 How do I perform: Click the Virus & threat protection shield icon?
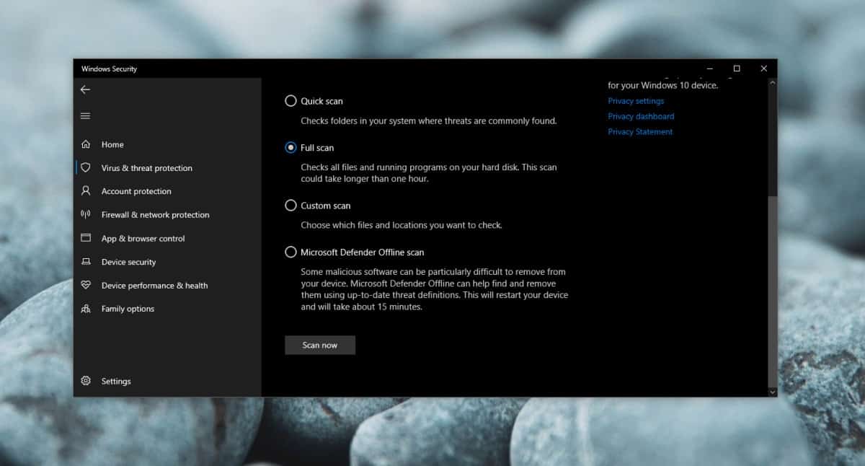(x=86, y=167)
